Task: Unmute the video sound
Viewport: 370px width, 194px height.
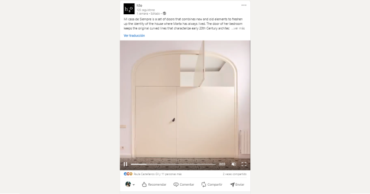Action: tap(234, 164)
